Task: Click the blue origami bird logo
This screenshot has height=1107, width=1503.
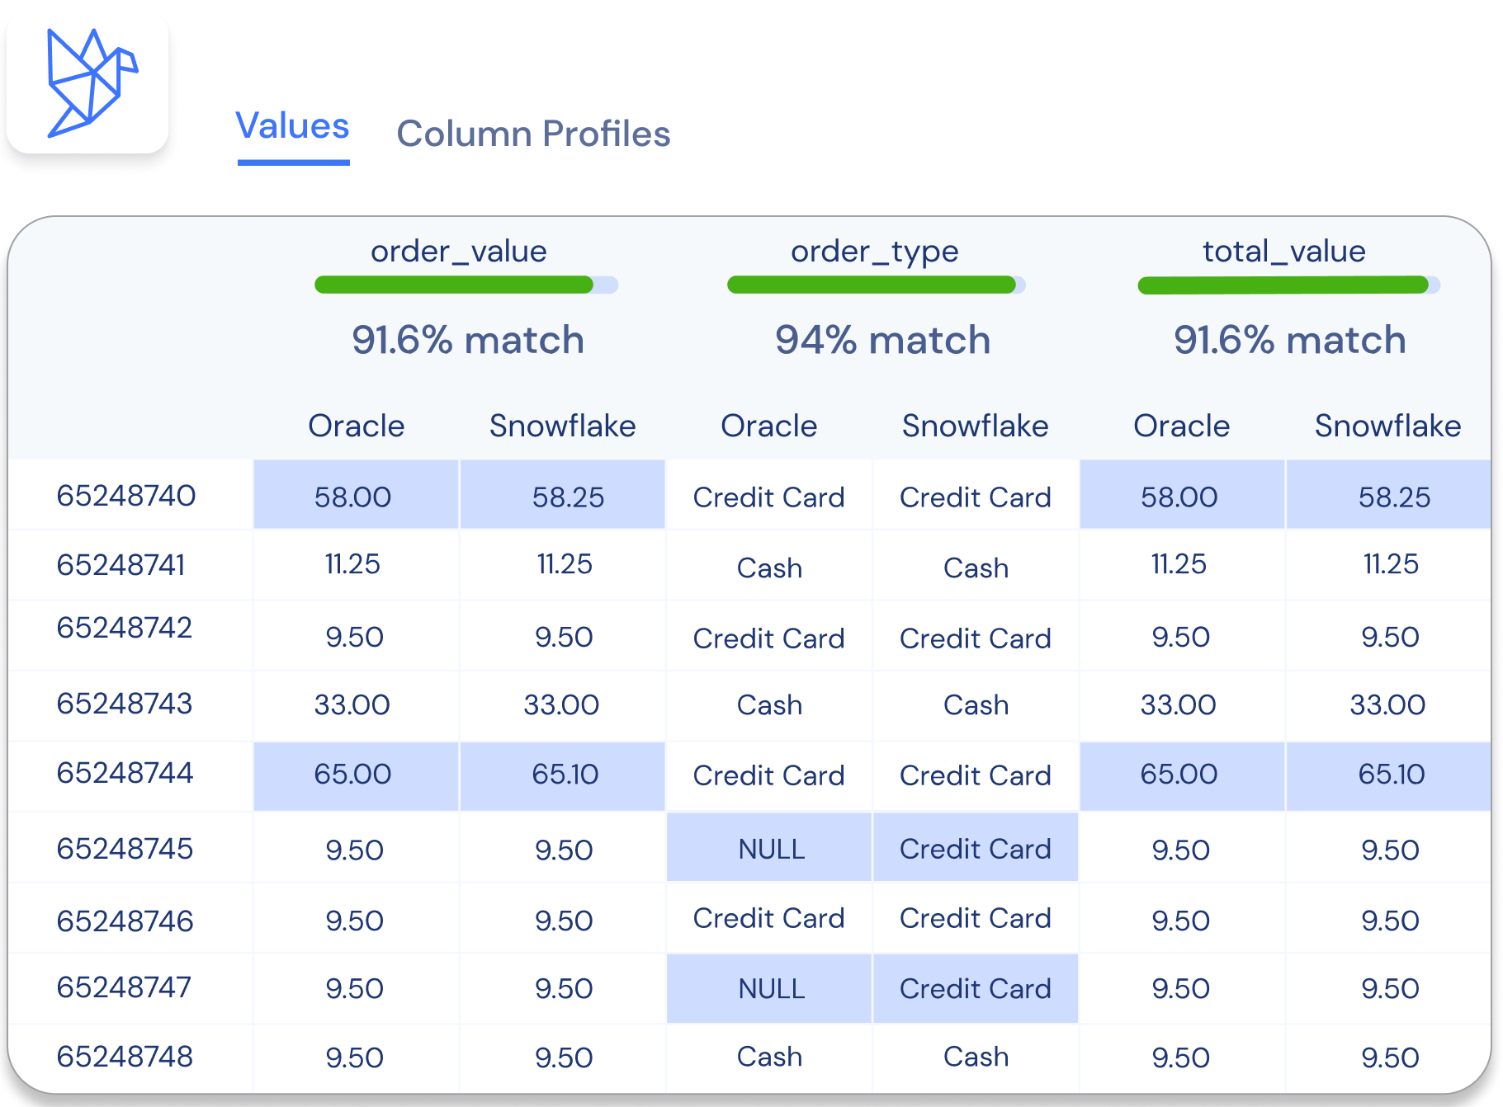Action: click(x=89, y=82)
